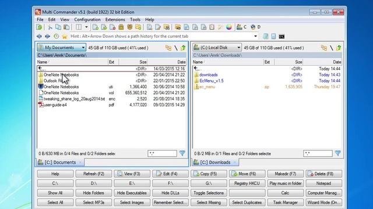Screen dimensions: 373x209
Task: Click the Play music in folder button
Action: coord(286,183)
